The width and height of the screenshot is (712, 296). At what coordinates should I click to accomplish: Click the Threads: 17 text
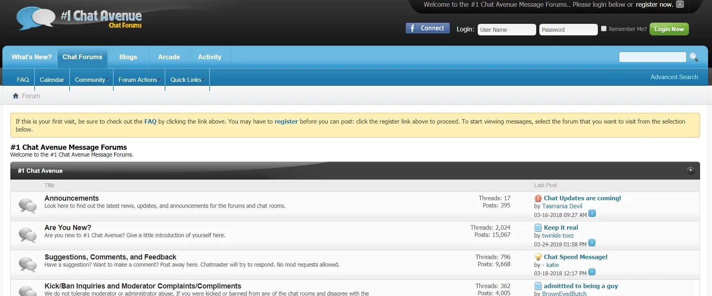494,198
